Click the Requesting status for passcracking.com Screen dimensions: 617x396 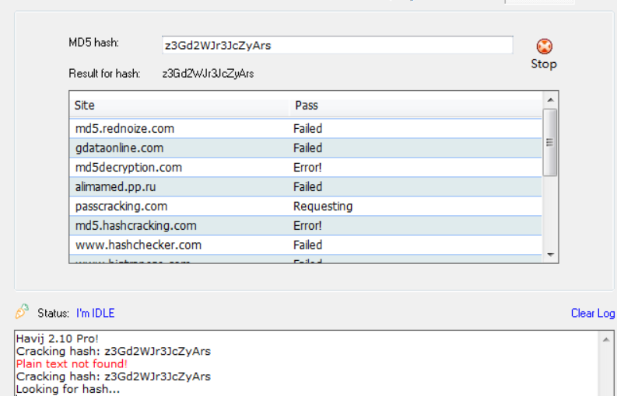click(x=323, y=207)
